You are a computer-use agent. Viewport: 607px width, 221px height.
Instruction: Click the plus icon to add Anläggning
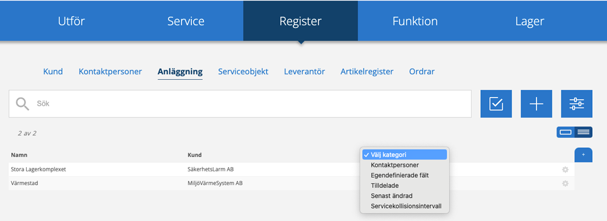536,104
